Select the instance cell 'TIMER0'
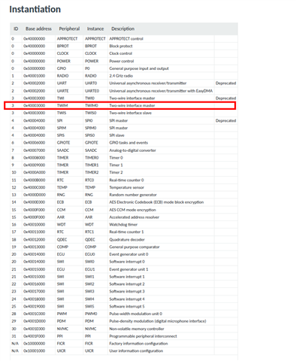This screenshot has height=361, width=296. click(x=92, y=158)
